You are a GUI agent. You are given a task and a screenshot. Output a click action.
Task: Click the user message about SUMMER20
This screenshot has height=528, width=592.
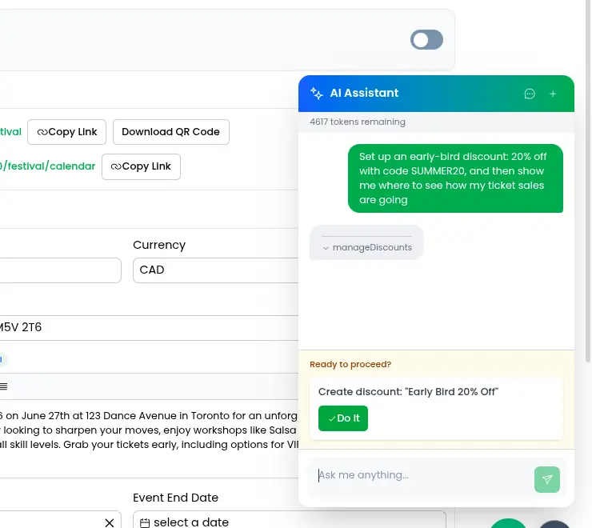pos(455,178)
